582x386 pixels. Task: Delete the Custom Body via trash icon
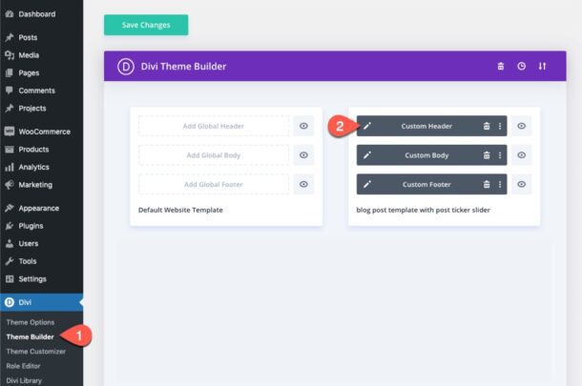point(487,155)
